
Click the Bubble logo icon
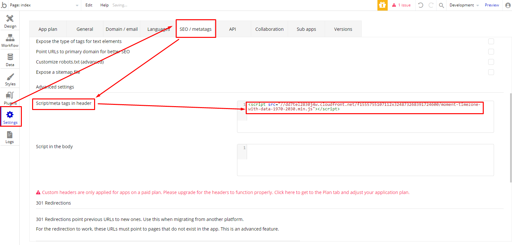coord(4,5)
